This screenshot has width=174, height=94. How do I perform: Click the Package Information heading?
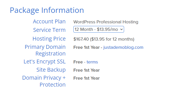coord(47,10)
